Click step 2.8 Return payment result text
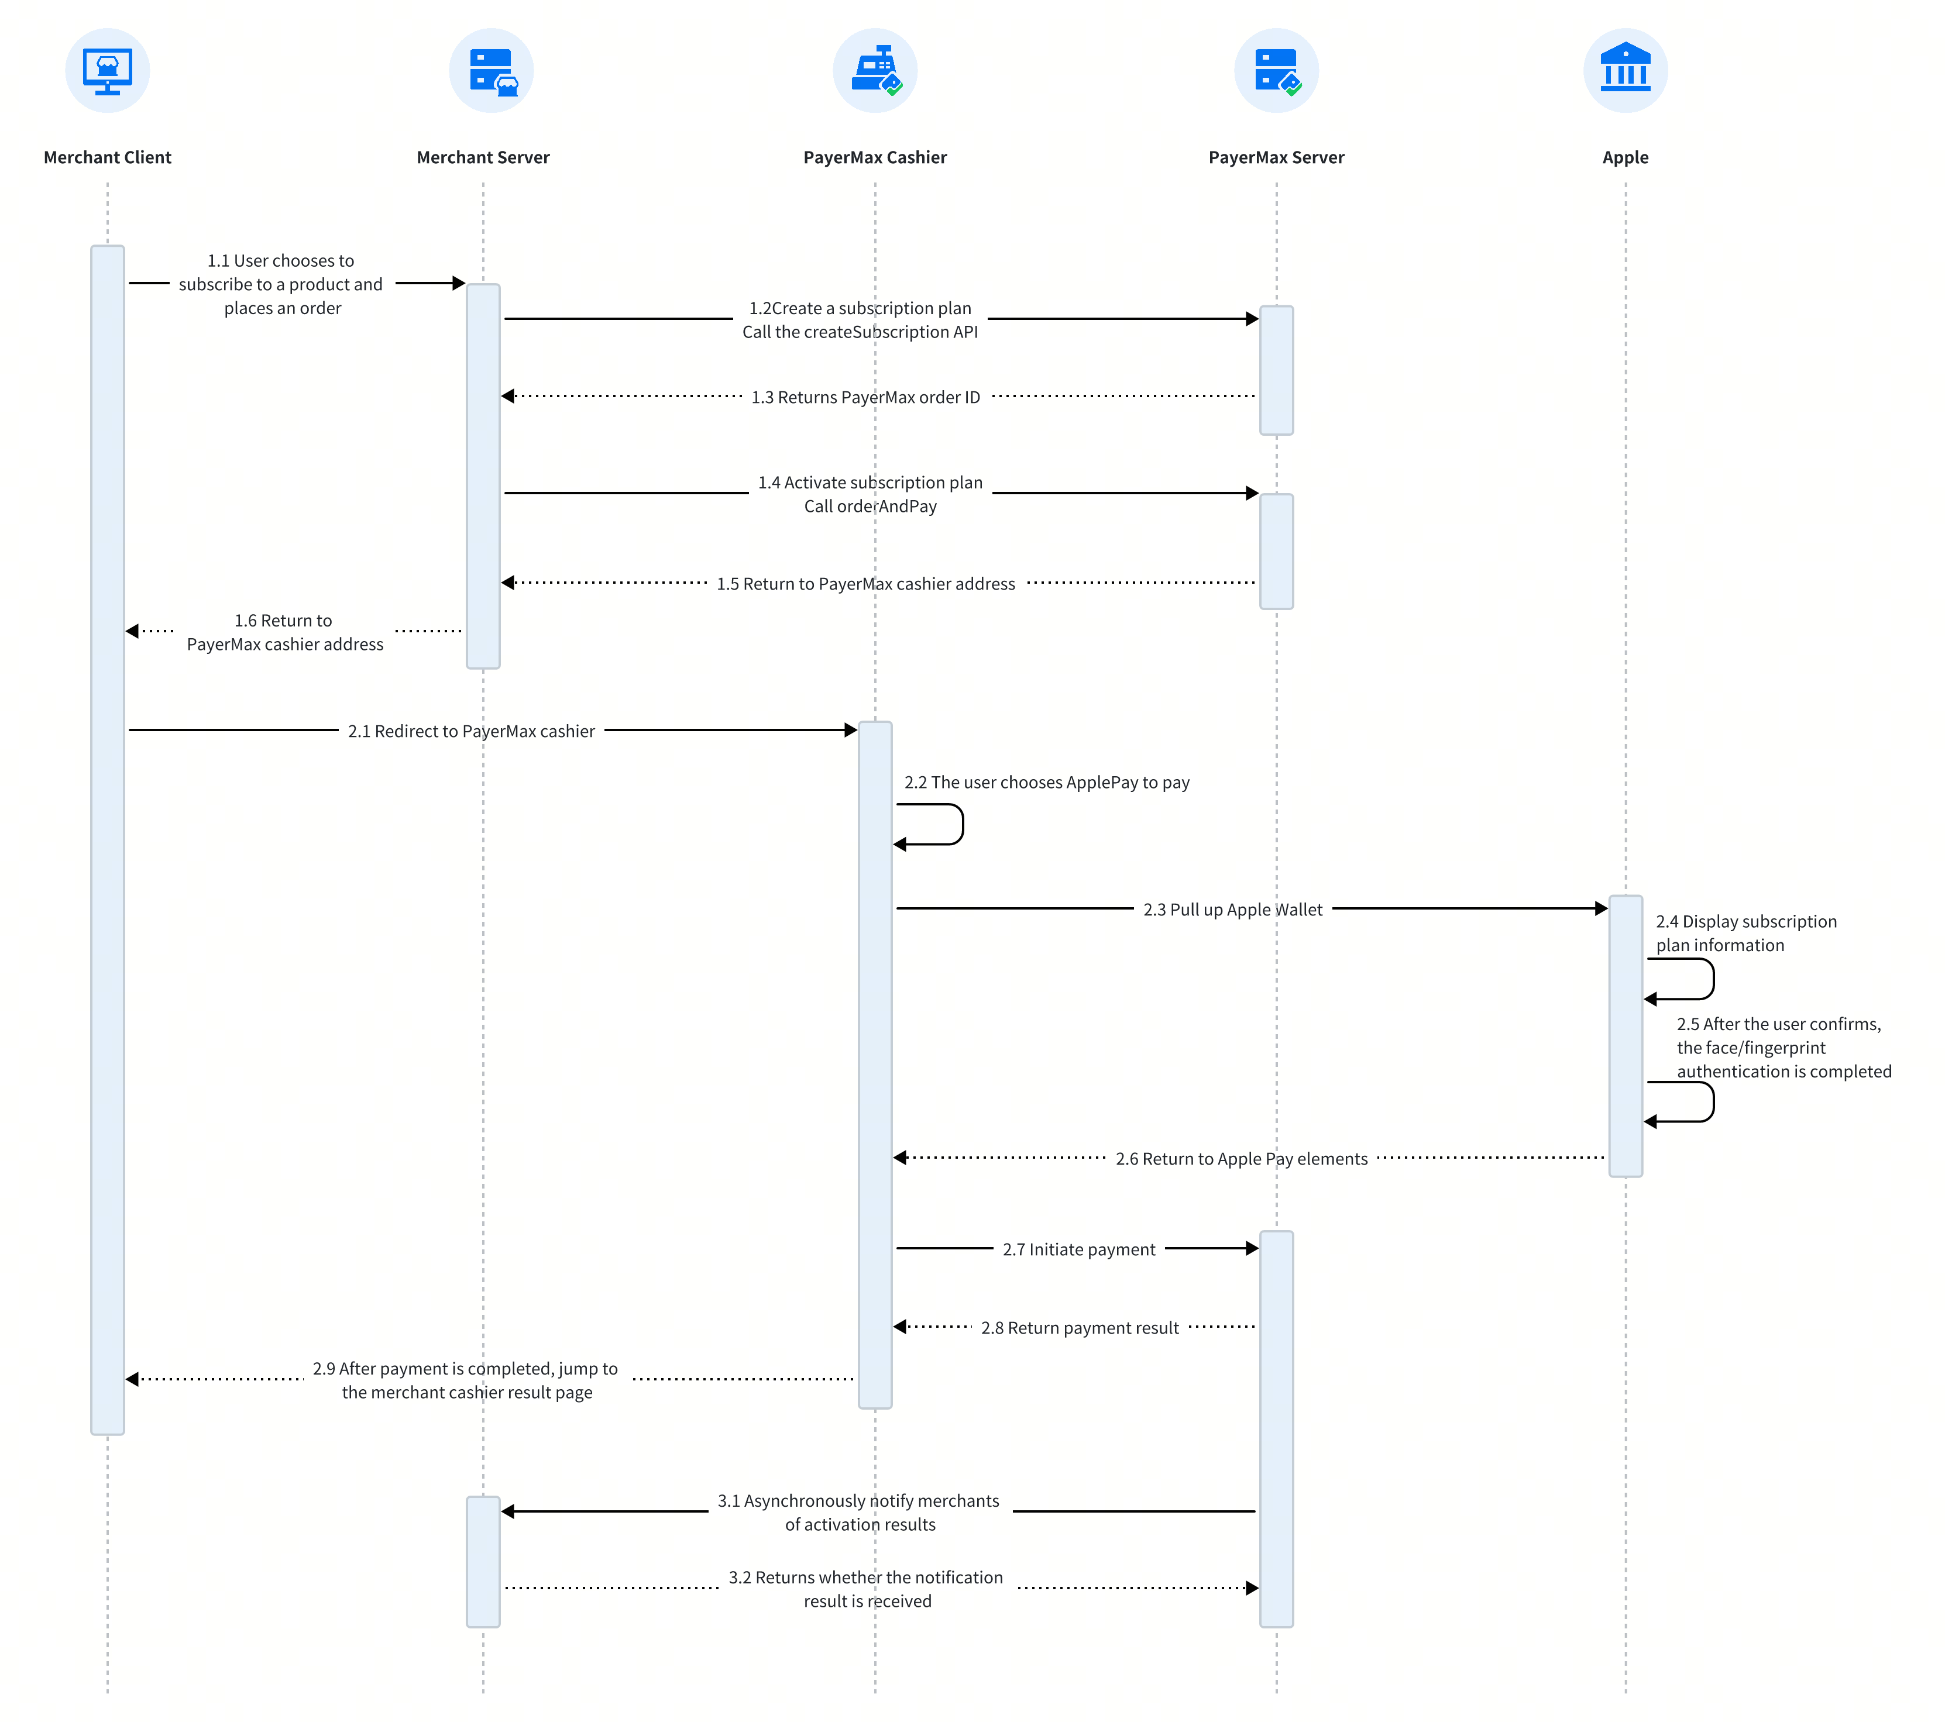 (1080, 1327)
